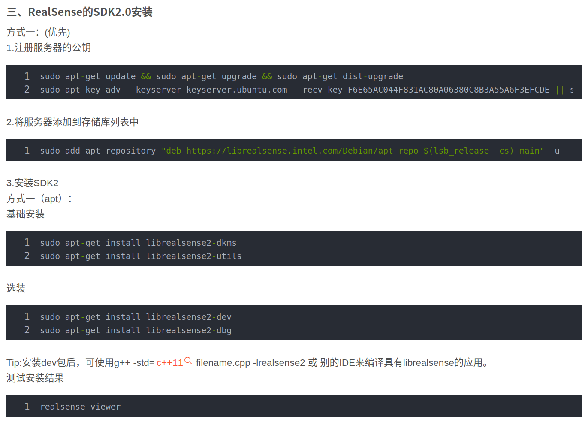Click the text 基础安装

26,214
